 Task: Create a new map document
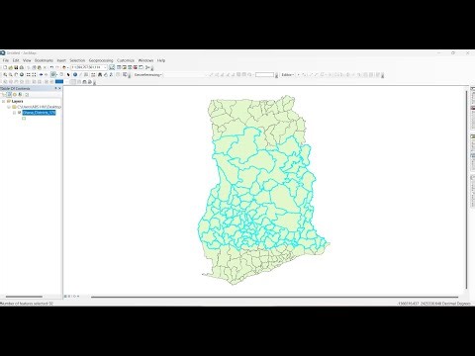[5, 67]
